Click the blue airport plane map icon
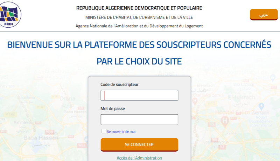Image resolution: width=280 pixels, height=161 pixels. coord(261,106)
